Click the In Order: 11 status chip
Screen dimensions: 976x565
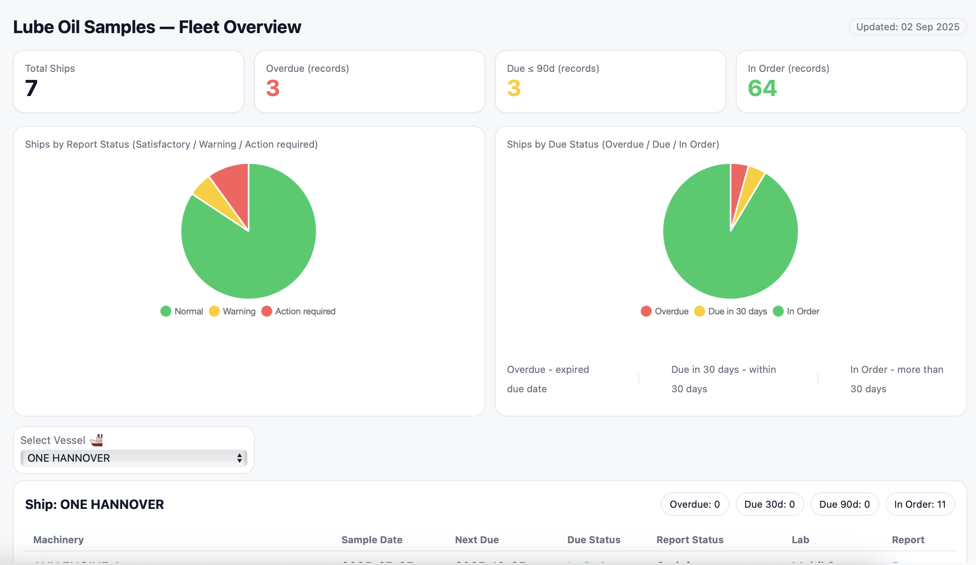coord(920,504)
